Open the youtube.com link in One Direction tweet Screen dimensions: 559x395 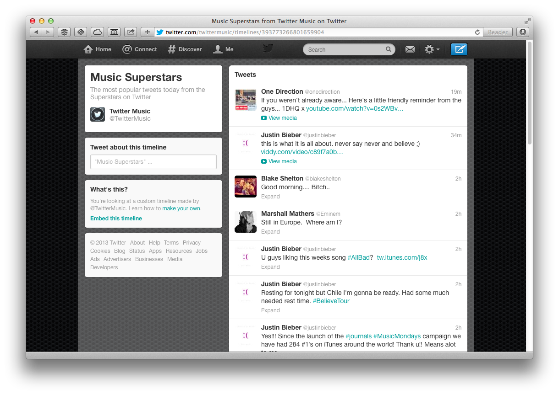click(x=355, y=109)
